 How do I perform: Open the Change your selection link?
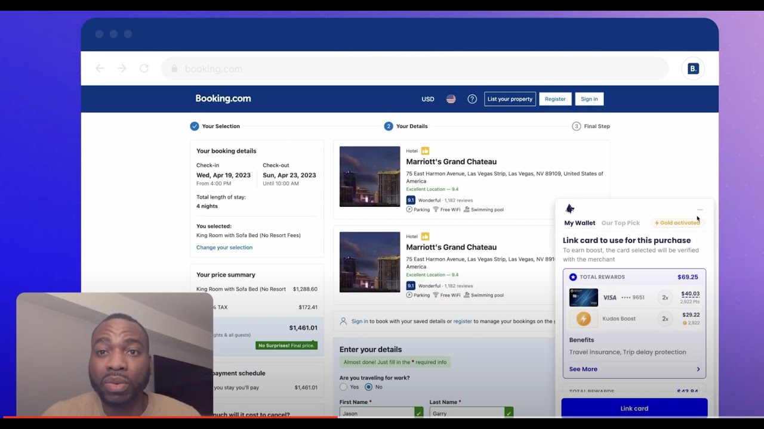(x=224, y=247)
